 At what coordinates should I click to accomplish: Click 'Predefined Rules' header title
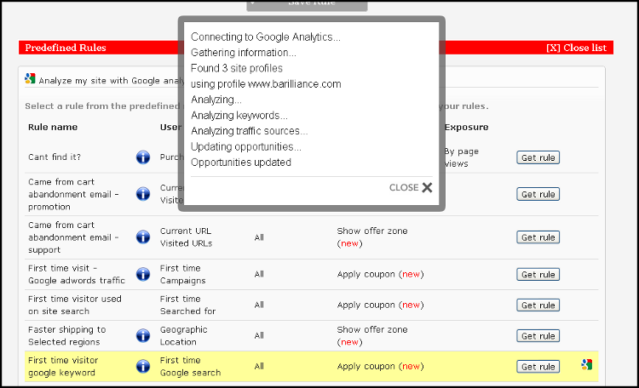coord(66,48)
